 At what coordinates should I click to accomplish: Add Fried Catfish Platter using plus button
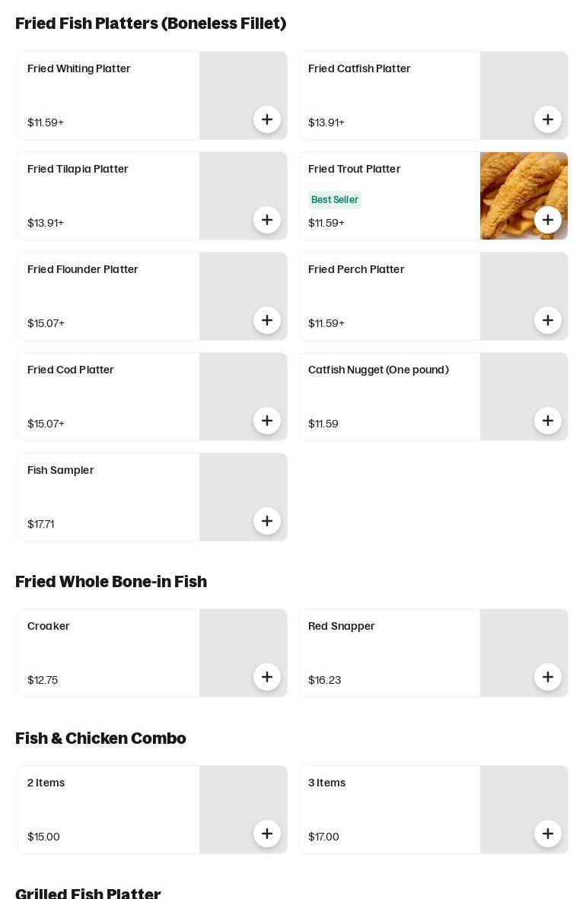click(548, 119)
